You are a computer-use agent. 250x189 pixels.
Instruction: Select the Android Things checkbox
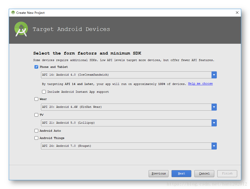click(x=36, y=138)
